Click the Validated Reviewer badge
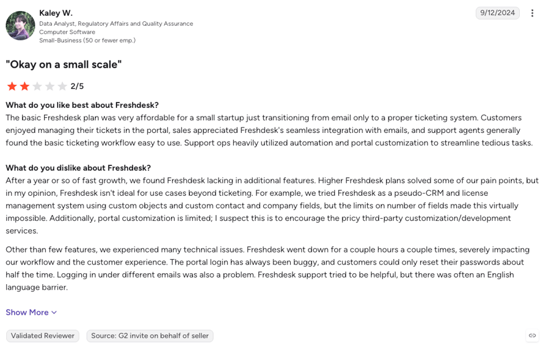The height and width of the screenshot is (347, 546). pyautogui.click(x=43, y=336)
